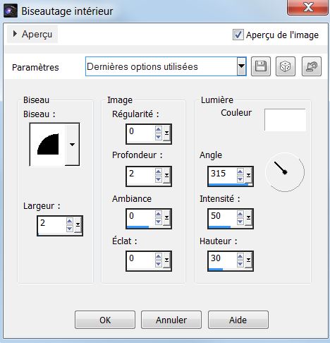Open the Couleur light color swatch
This screenshot has width=330, height=343.
285,120
